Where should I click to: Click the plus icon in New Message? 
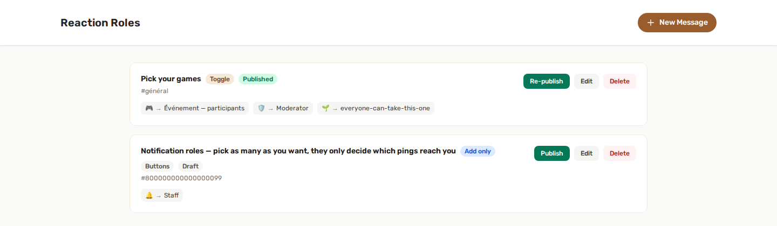(650, 23)
